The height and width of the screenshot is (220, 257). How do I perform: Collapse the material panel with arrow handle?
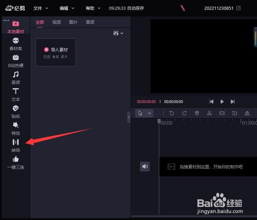(128, 117)
